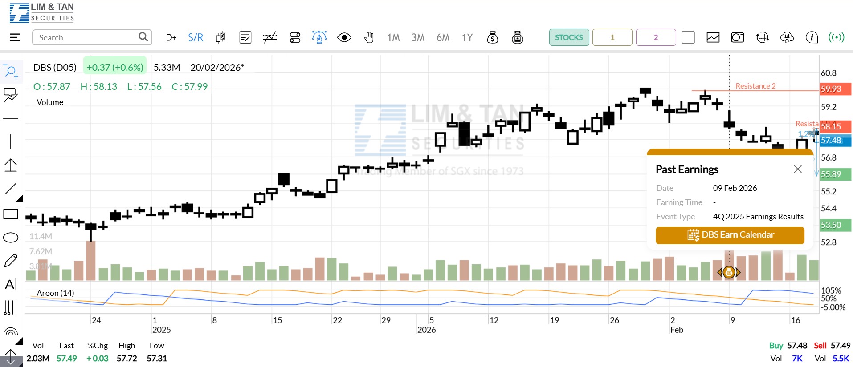The width and height of the screenshot is (853, 367).
Task: Expand the Fibonacci arc tool submenu arrow
Action: [19, 341]
